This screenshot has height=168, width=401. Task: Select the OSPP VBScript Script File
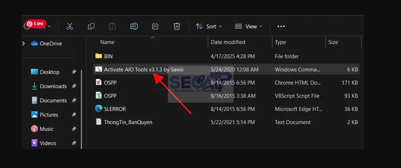coord(226,96)
